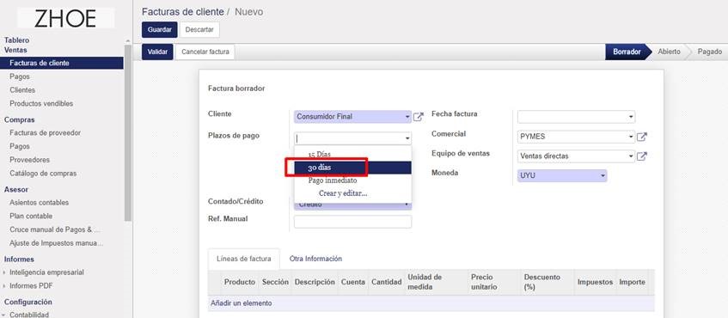This screenshot has height=318, width=728.
Task: Open Ventas section in sidebar
Action: (x=15, y=50)
